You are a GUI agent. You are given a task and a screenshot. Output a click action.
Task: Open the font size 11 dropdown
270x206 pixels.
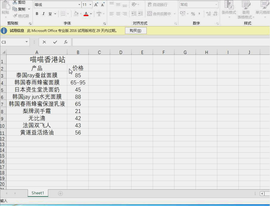(90, 5)
